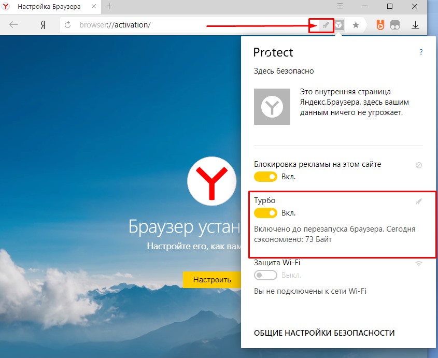Open Yandex home via the Я button
This screenshot has width=438, height=358.
pyautogui.click(x=43, y=25)
